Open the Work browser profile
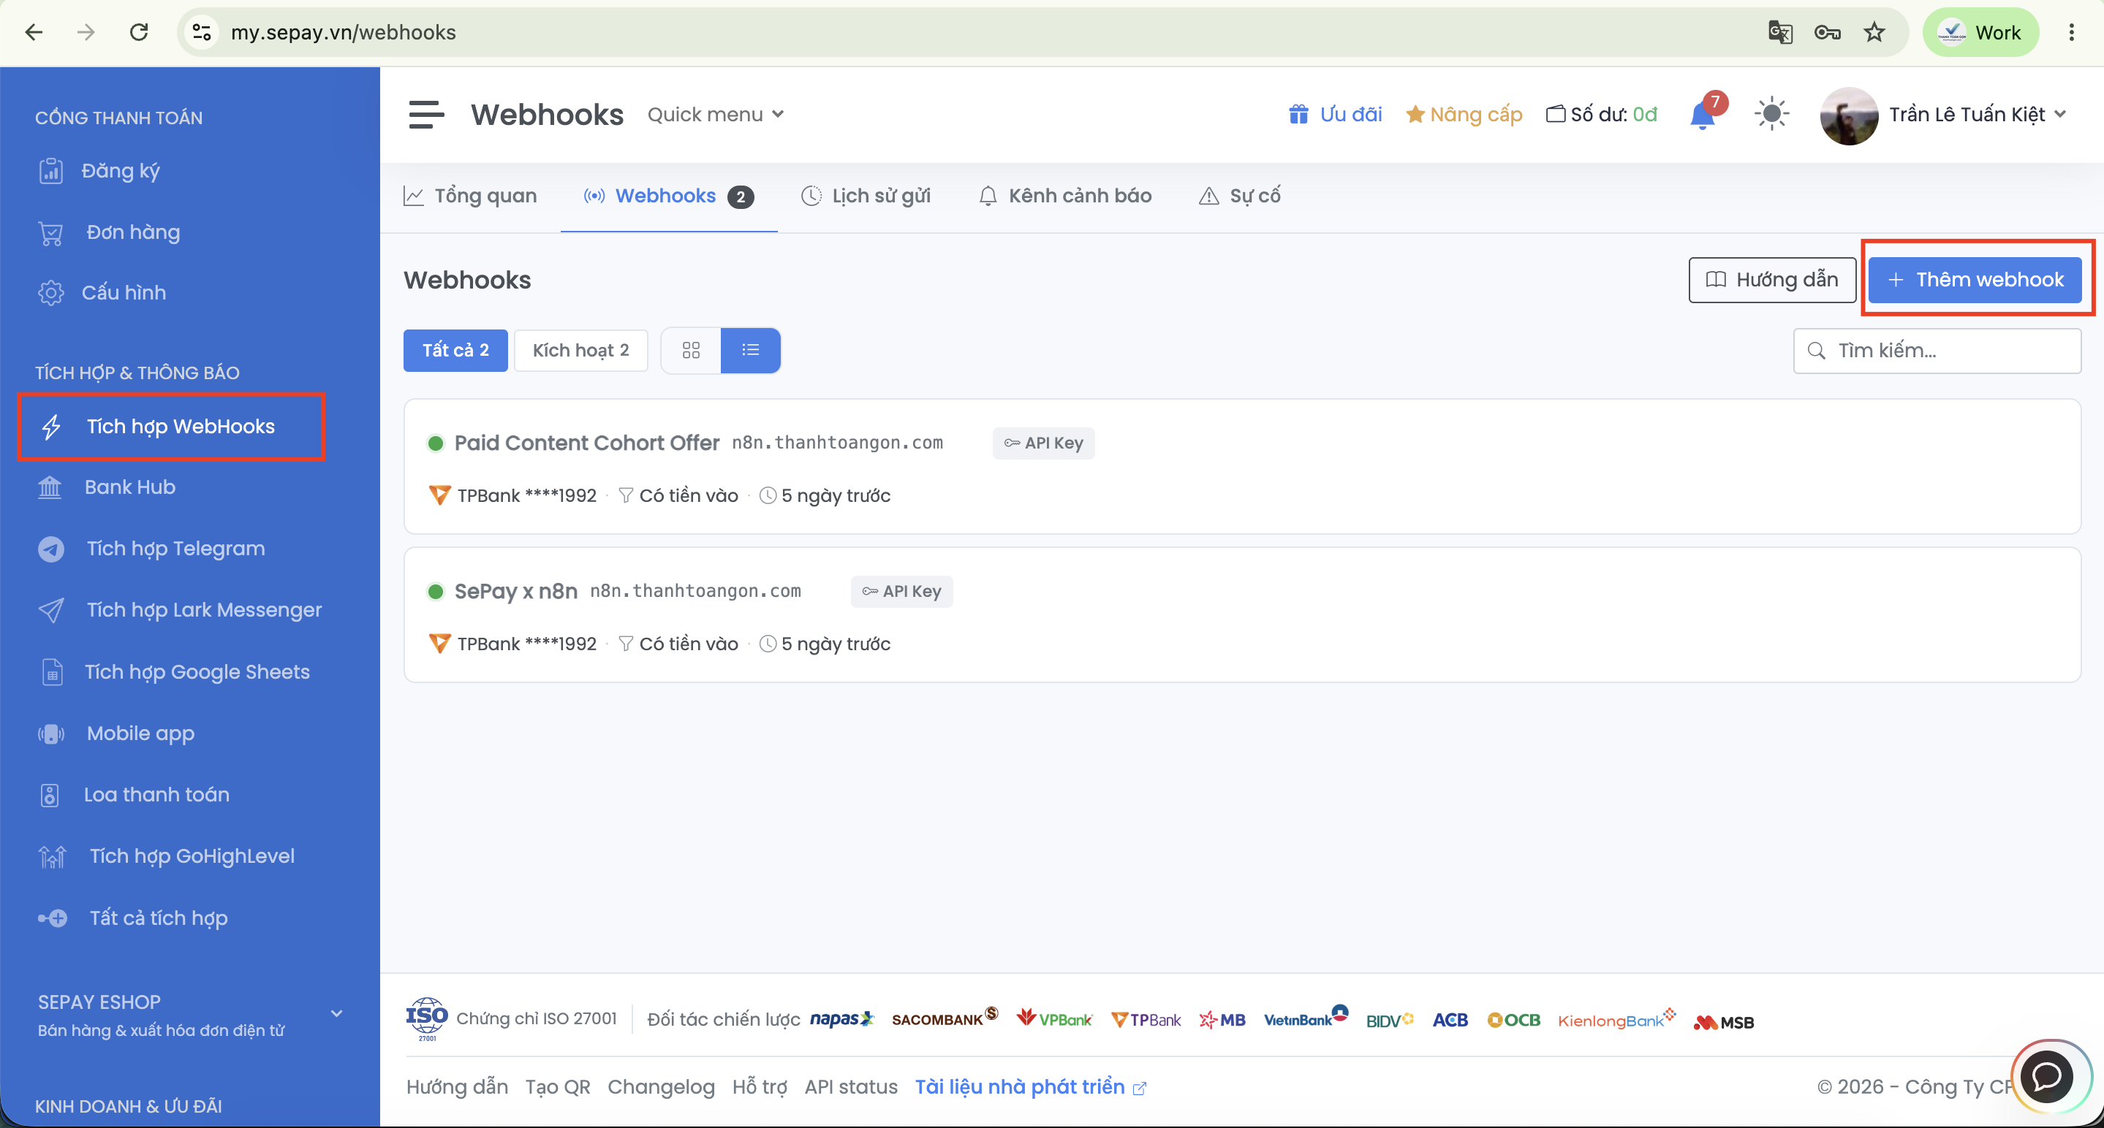Image resolution: width=2104 pixels, height=1128 pixels. (x=1980, y=32)
